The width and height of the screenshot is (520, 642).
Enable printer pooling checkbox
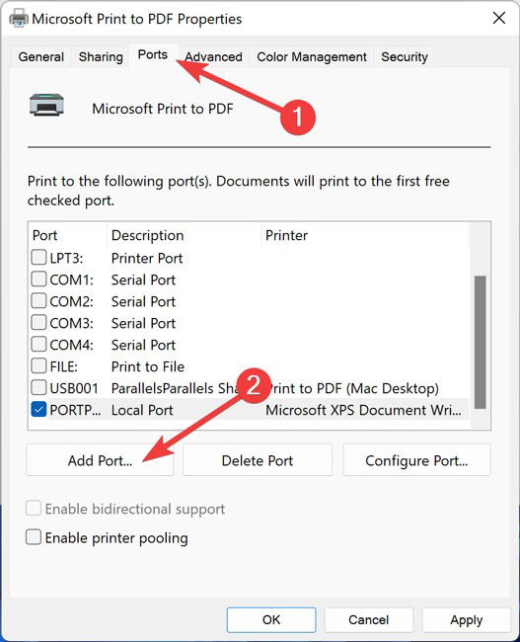(x=34, y=537)
